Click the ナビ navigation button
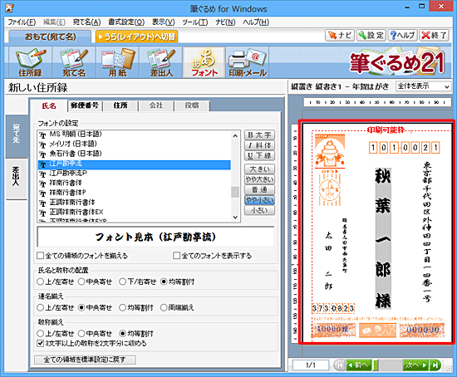The image size is (457, 377). pos(340,35)
